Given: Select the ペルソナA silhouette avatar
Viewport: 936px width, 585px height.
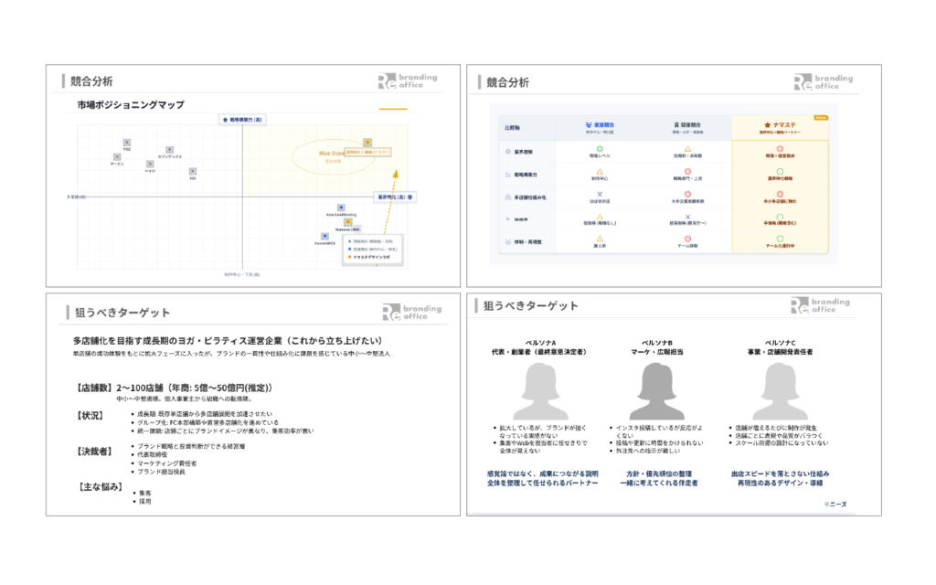Looking at the screenshot, I should 541,391.
